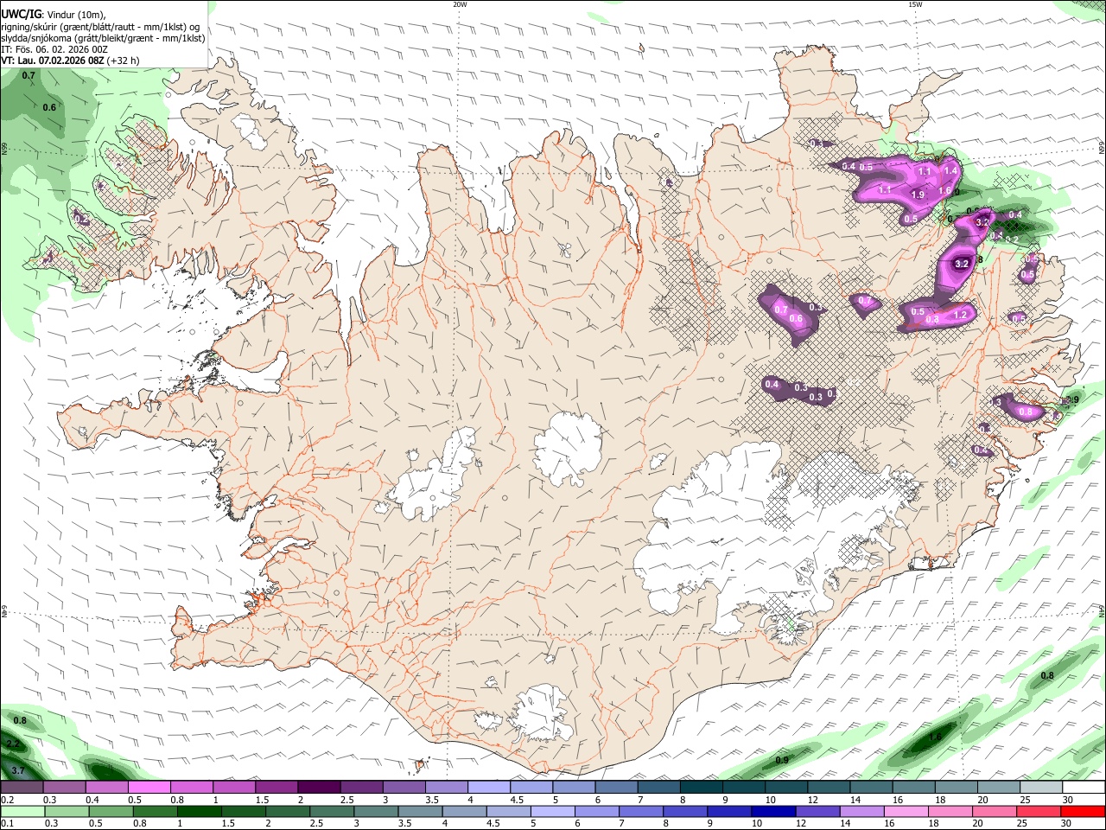Click the '0.6' value inside the purple snow patch
Screen dimensions: 1106x830
coord(797,319)
